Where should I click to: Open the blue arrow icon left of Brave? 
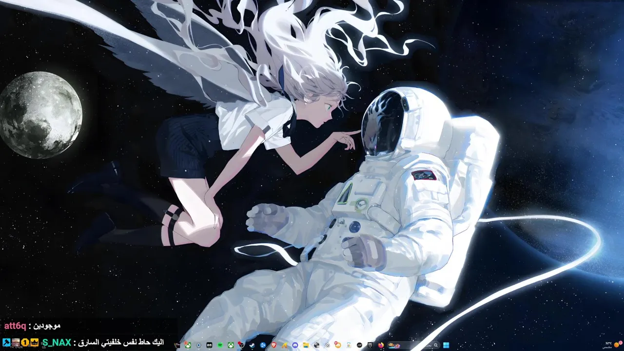pyautogui.click(x=263, y=345)
